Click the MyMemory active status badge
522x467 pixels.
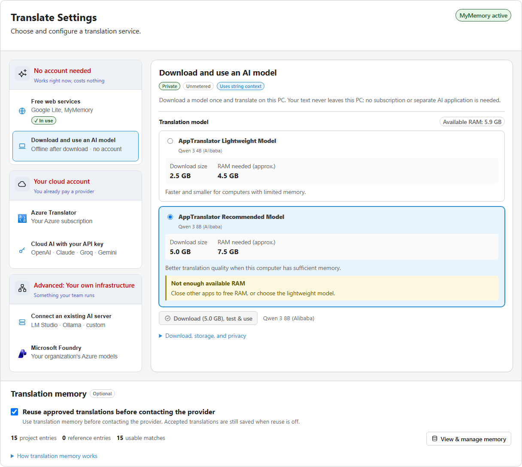[483, 15]
